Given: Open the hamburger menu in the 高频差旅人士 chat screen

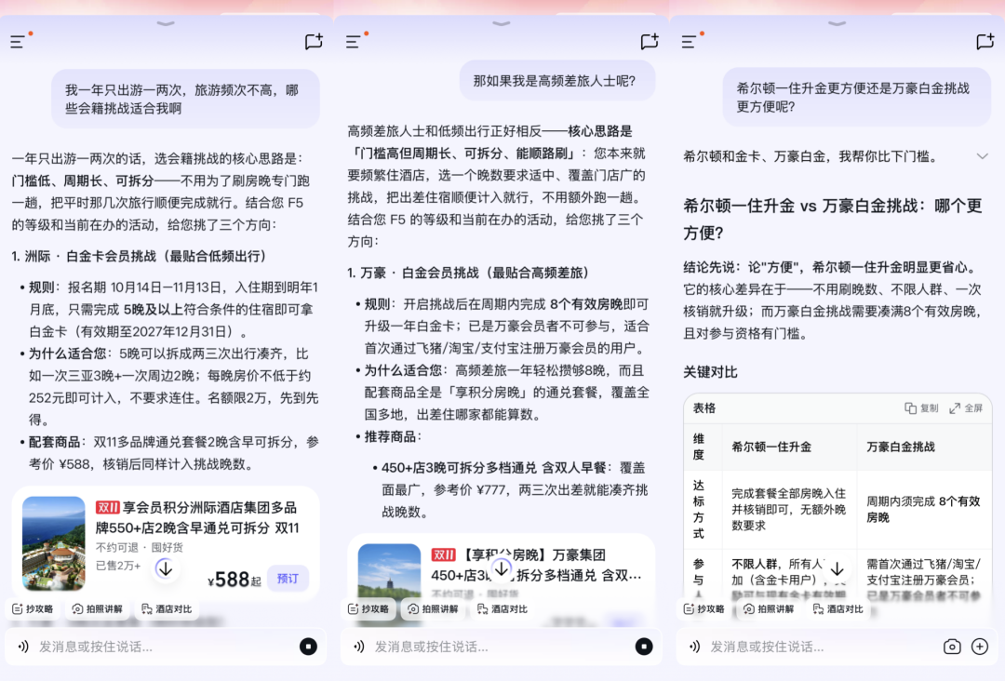Looking at the screenshot, I should pos(354,42).
